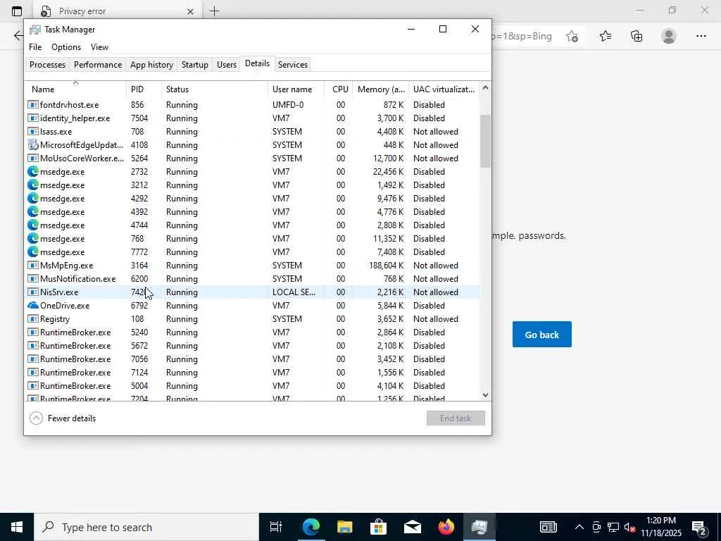The image size is (721, 541).
Task: Select the identity_helper.exe process
Action: (x=252, y=118)
